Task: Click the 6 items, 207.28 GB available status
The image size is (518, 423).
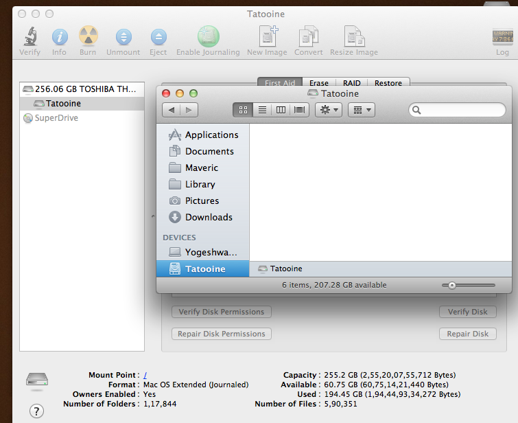Action: coord(334,285)
